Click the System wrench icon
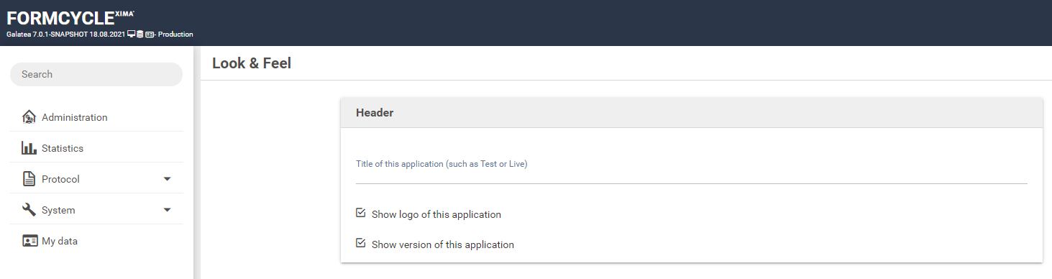The width and height of the screenshot is (1052, 279). point(29,210)
